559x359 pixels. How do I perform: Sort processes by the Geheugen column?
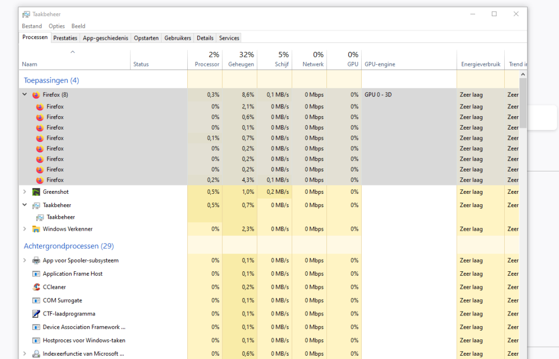pos(240,59)
